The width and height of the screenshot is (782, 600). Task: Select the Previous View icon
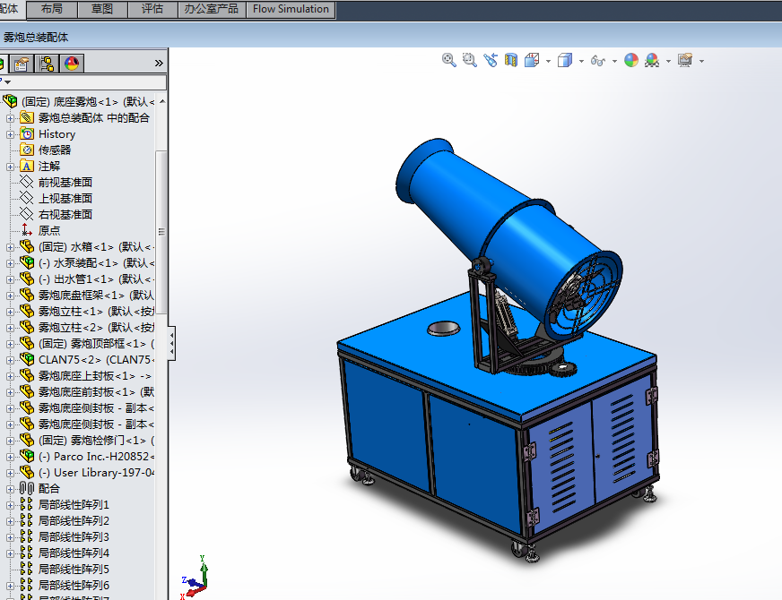pos(491,60)
